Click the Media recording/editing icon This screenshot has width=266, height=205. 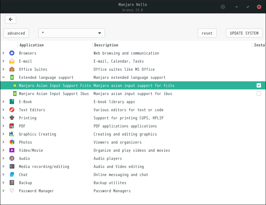(x=12, y=166)
